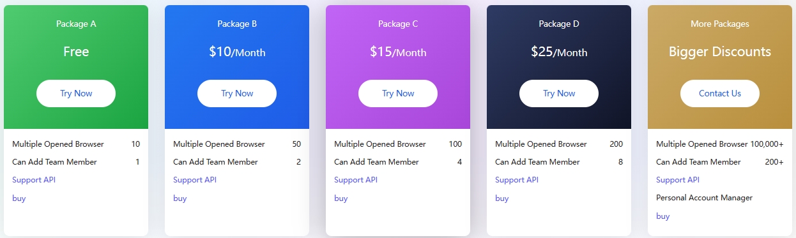The image size is (796, 238).
Task: Select Try Now on Package C
Action: pyautogui.click(x=398, y=93)
